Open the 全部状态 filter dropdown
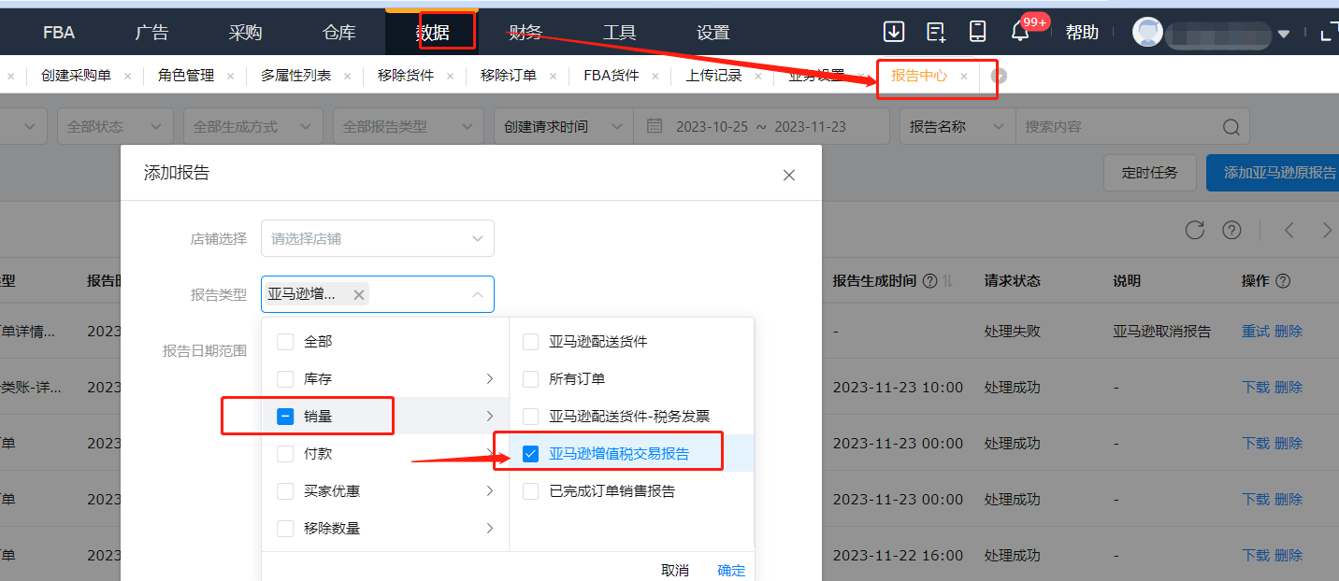Screen dimensions: 1339x581 (x=116, y=127)
